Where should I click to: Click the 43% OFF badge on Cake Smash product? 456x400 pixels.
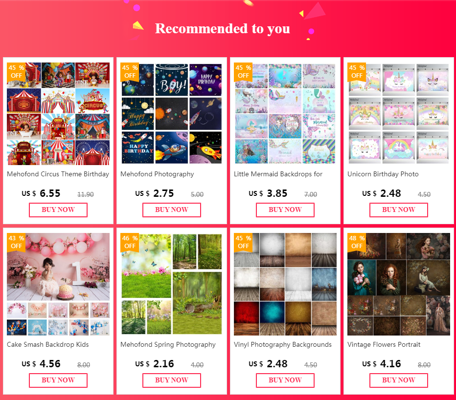coord(16,242)
